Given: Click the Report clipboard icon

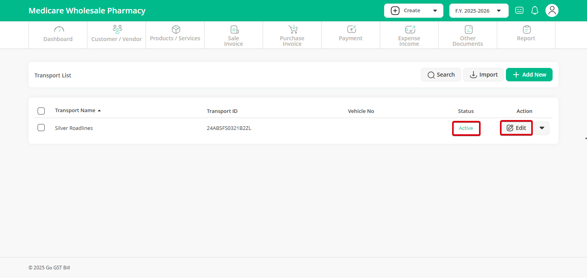Looking at the screenshot, I should point(526,30).
